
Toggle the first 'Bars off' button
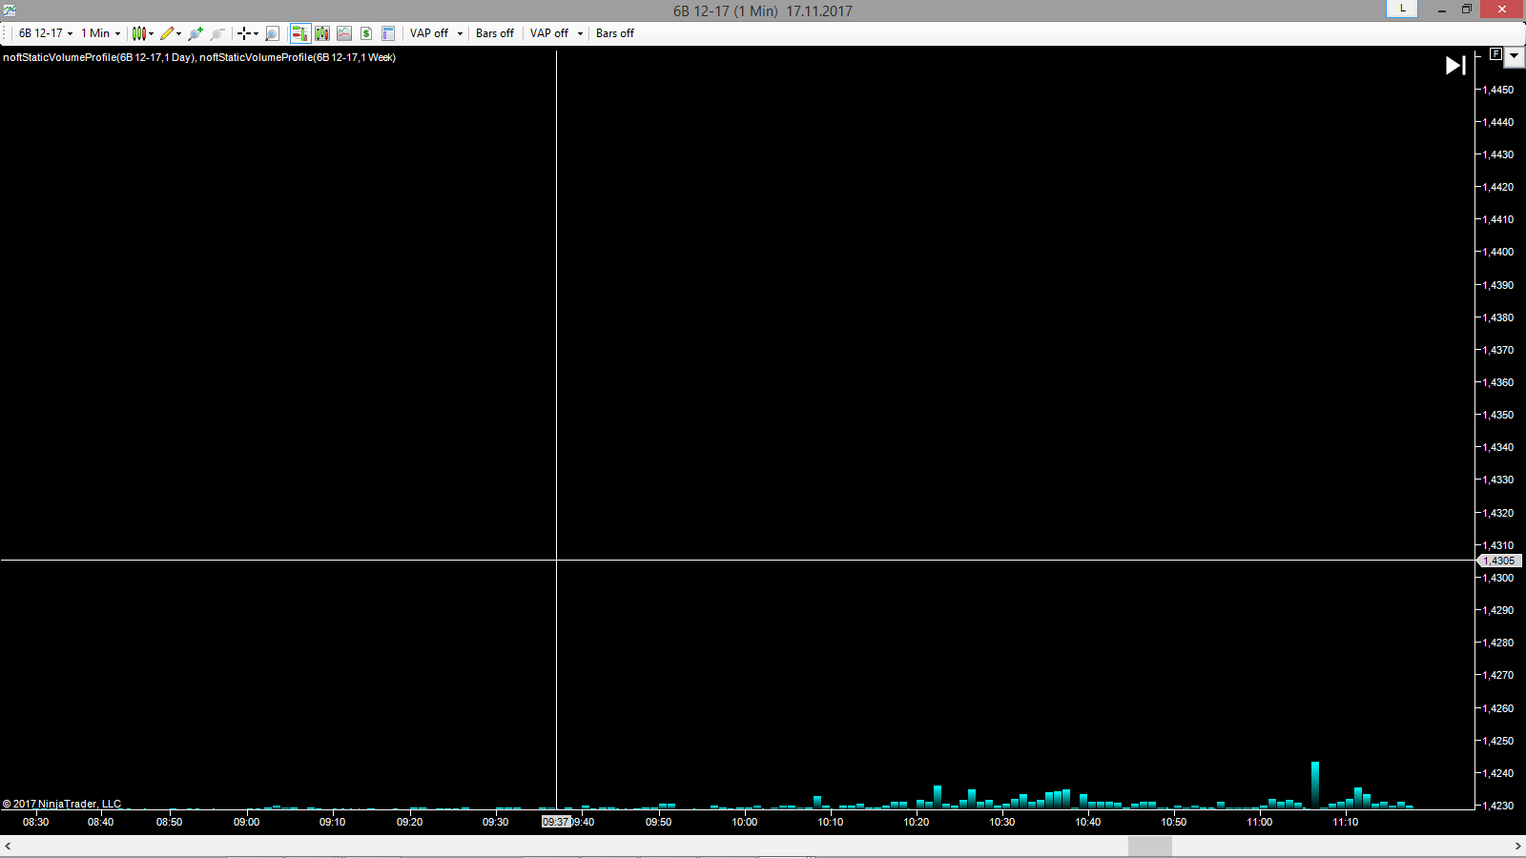494,33
